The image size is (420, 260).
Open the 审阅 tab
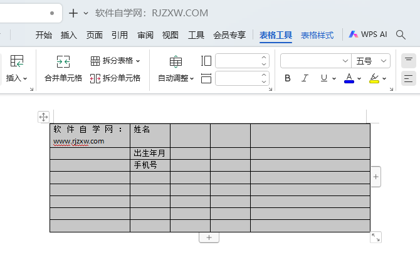click(x=145, y=35)
